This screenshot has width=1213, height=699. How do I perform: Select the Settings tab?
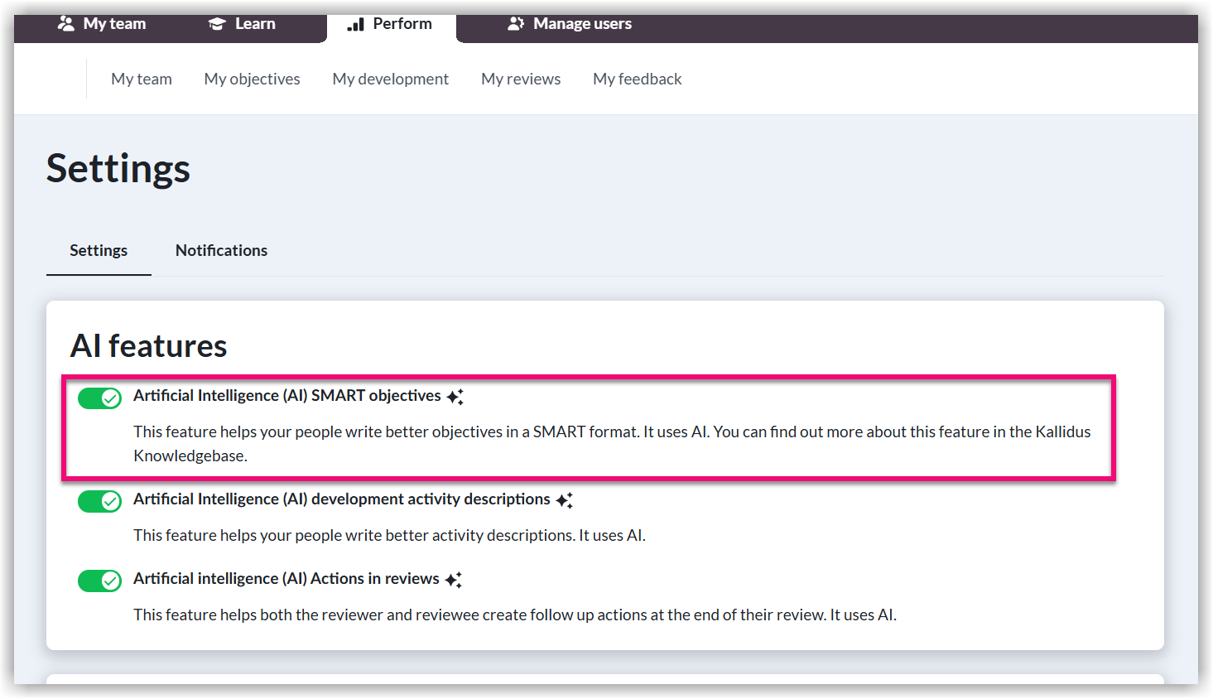point(99,250)
